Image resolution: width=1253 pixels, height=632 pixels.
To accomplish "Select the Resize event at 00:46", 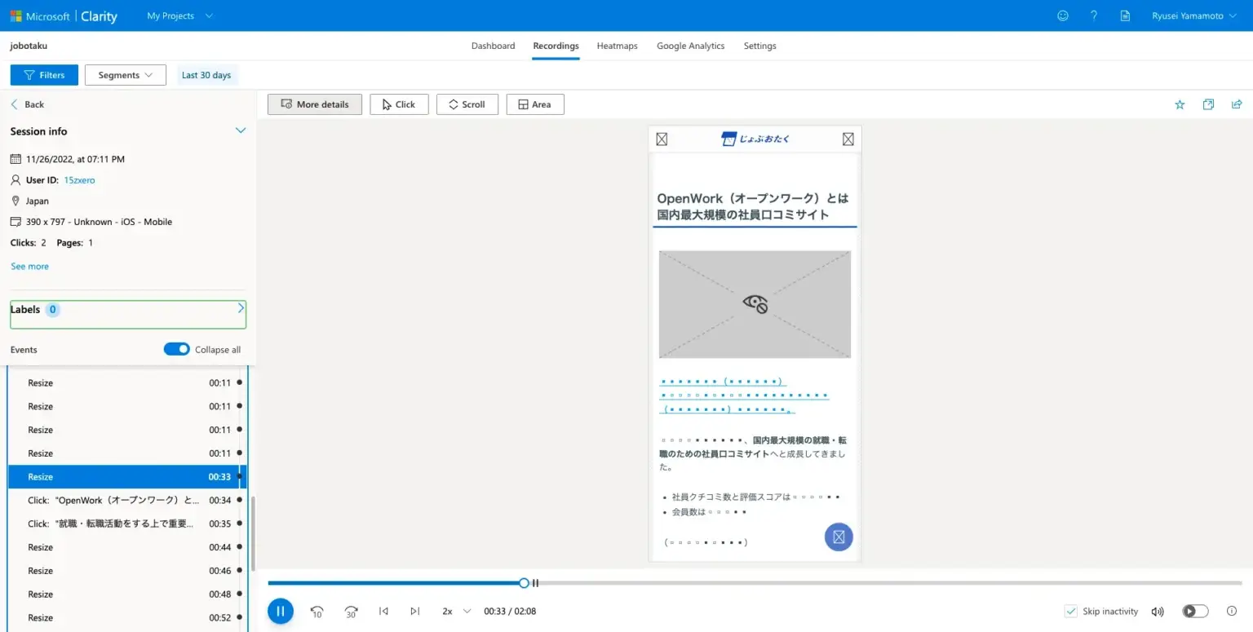I will pos(127,571).
